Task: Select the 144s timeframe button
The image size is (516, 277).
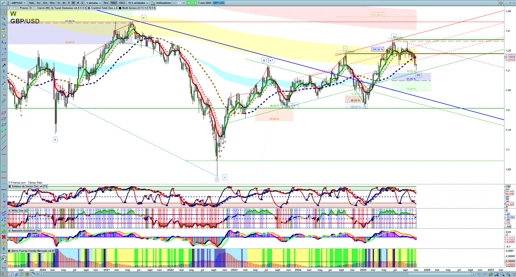Action: (32, 3)
